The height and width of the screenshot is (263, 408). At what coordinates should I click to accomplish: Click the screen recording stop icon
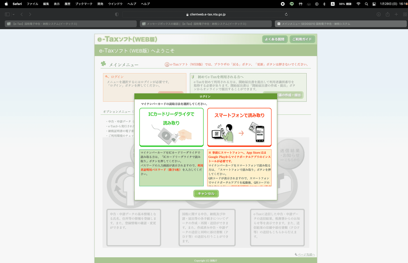pyautogui.click(x=283, y=4)
